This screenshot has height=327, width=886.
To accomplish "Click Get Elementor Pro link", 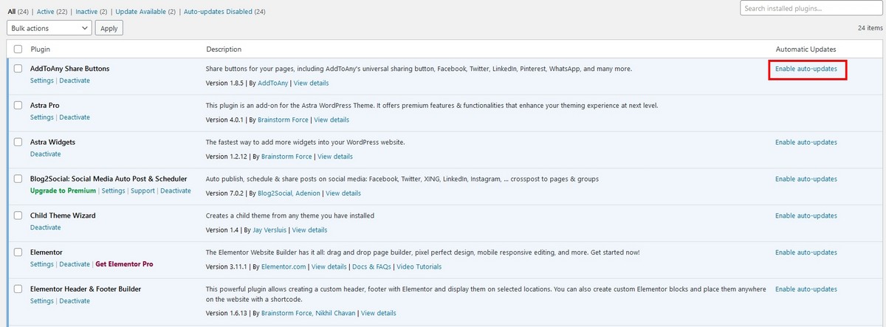I will pos(125,264).
